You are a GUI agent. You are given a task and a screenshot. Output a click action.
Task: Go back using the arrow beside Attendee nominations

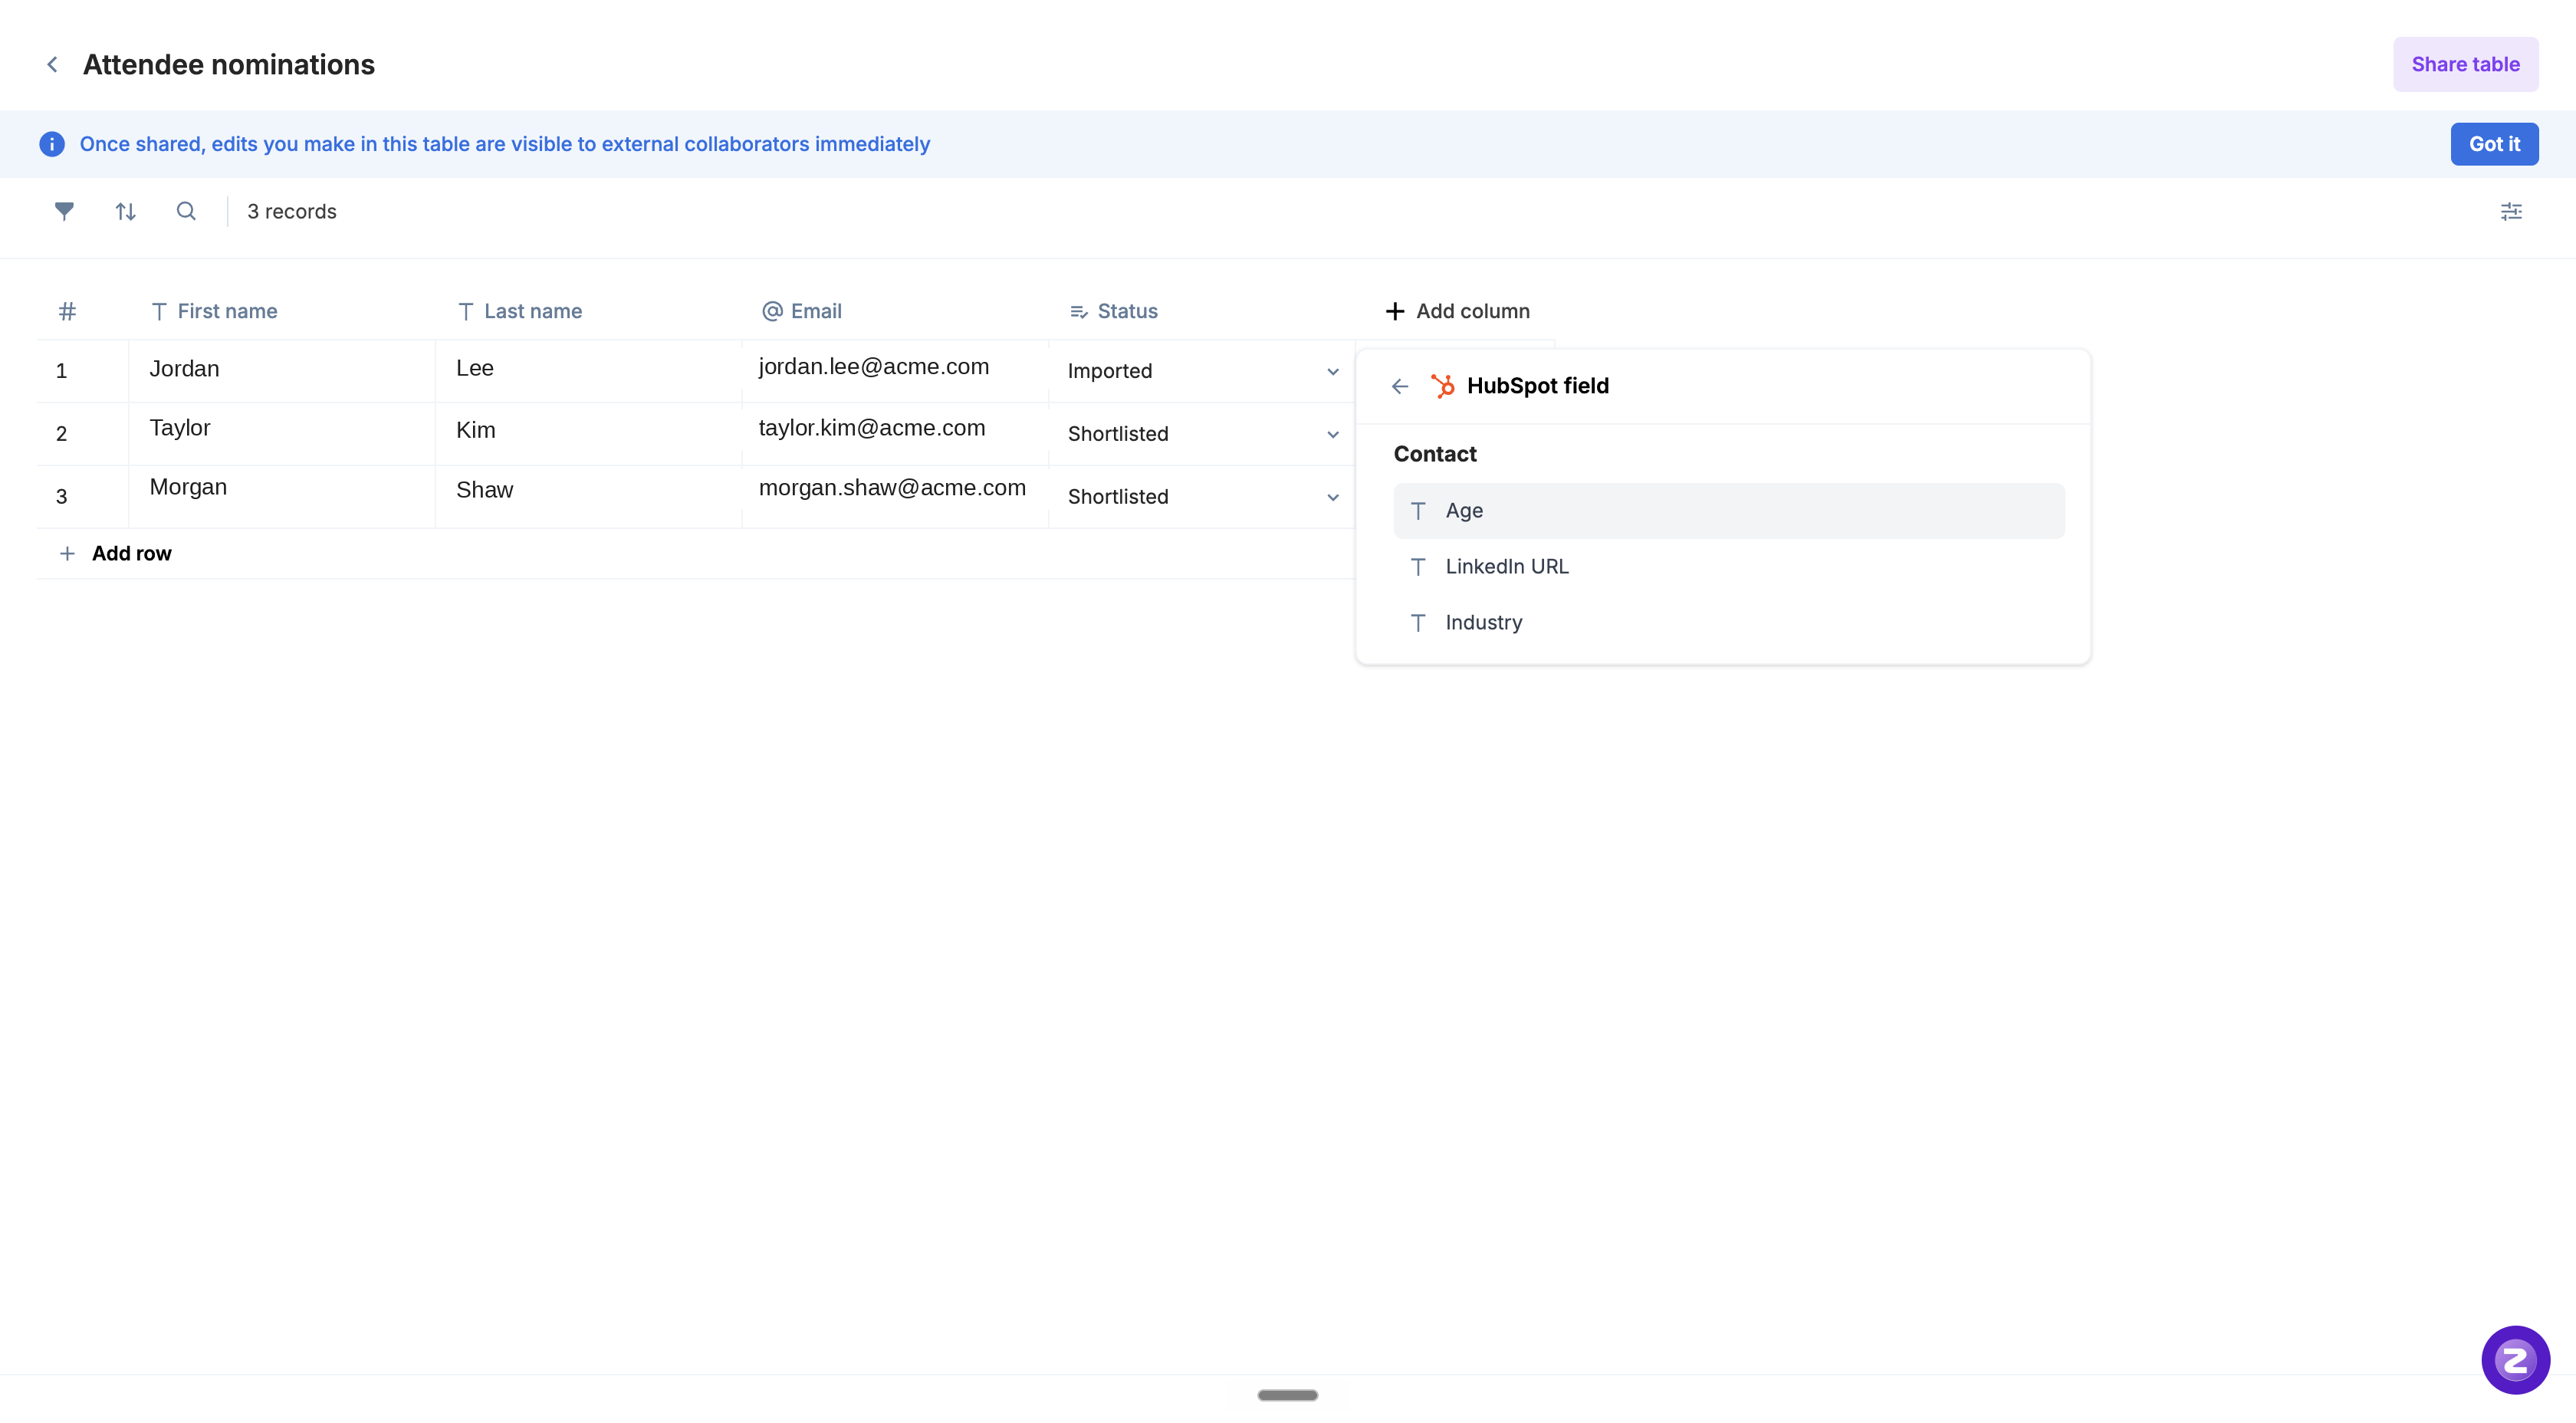pyautogui.click(x=52, y=65)
